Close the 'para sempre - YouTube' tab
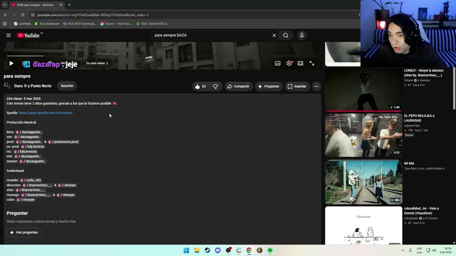The height and width of the screenshot is (256, 456). [61, 5]
